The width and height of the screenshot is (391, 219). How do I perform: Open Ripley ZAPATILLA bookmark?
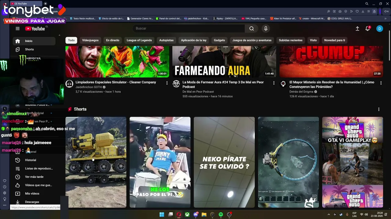pyautogui.click(x=225, y=19)
